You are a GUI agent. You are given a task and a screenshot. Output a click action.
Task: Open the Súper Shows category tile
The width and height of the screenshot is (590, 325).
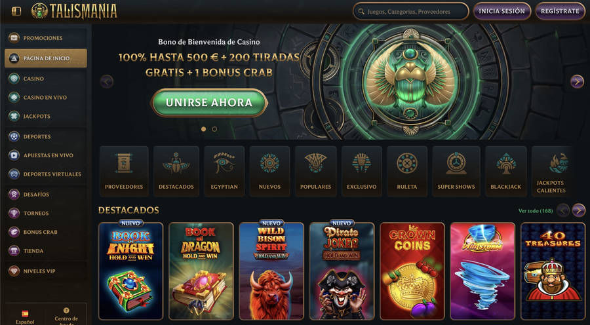click(x=456, y=171)
